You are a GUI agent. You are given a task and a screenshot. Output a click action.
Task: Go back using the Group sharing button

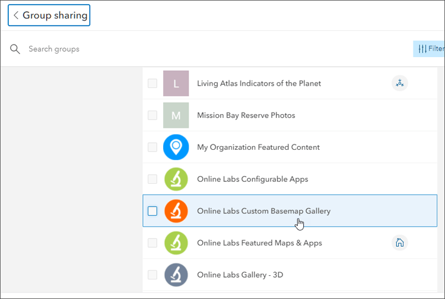(x=49, y=15)
